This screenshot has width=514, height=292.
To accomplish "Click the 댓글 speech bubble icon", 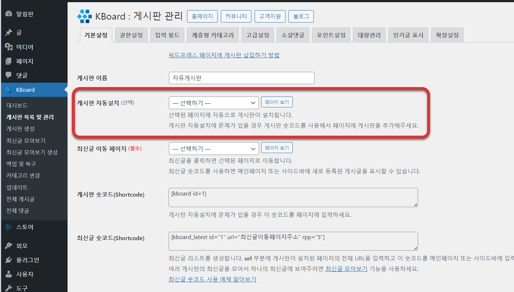I will 9,75.
